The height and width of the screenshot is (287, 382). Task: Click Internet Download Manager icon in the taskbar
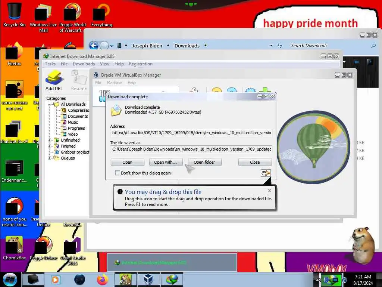pos(172,280)
